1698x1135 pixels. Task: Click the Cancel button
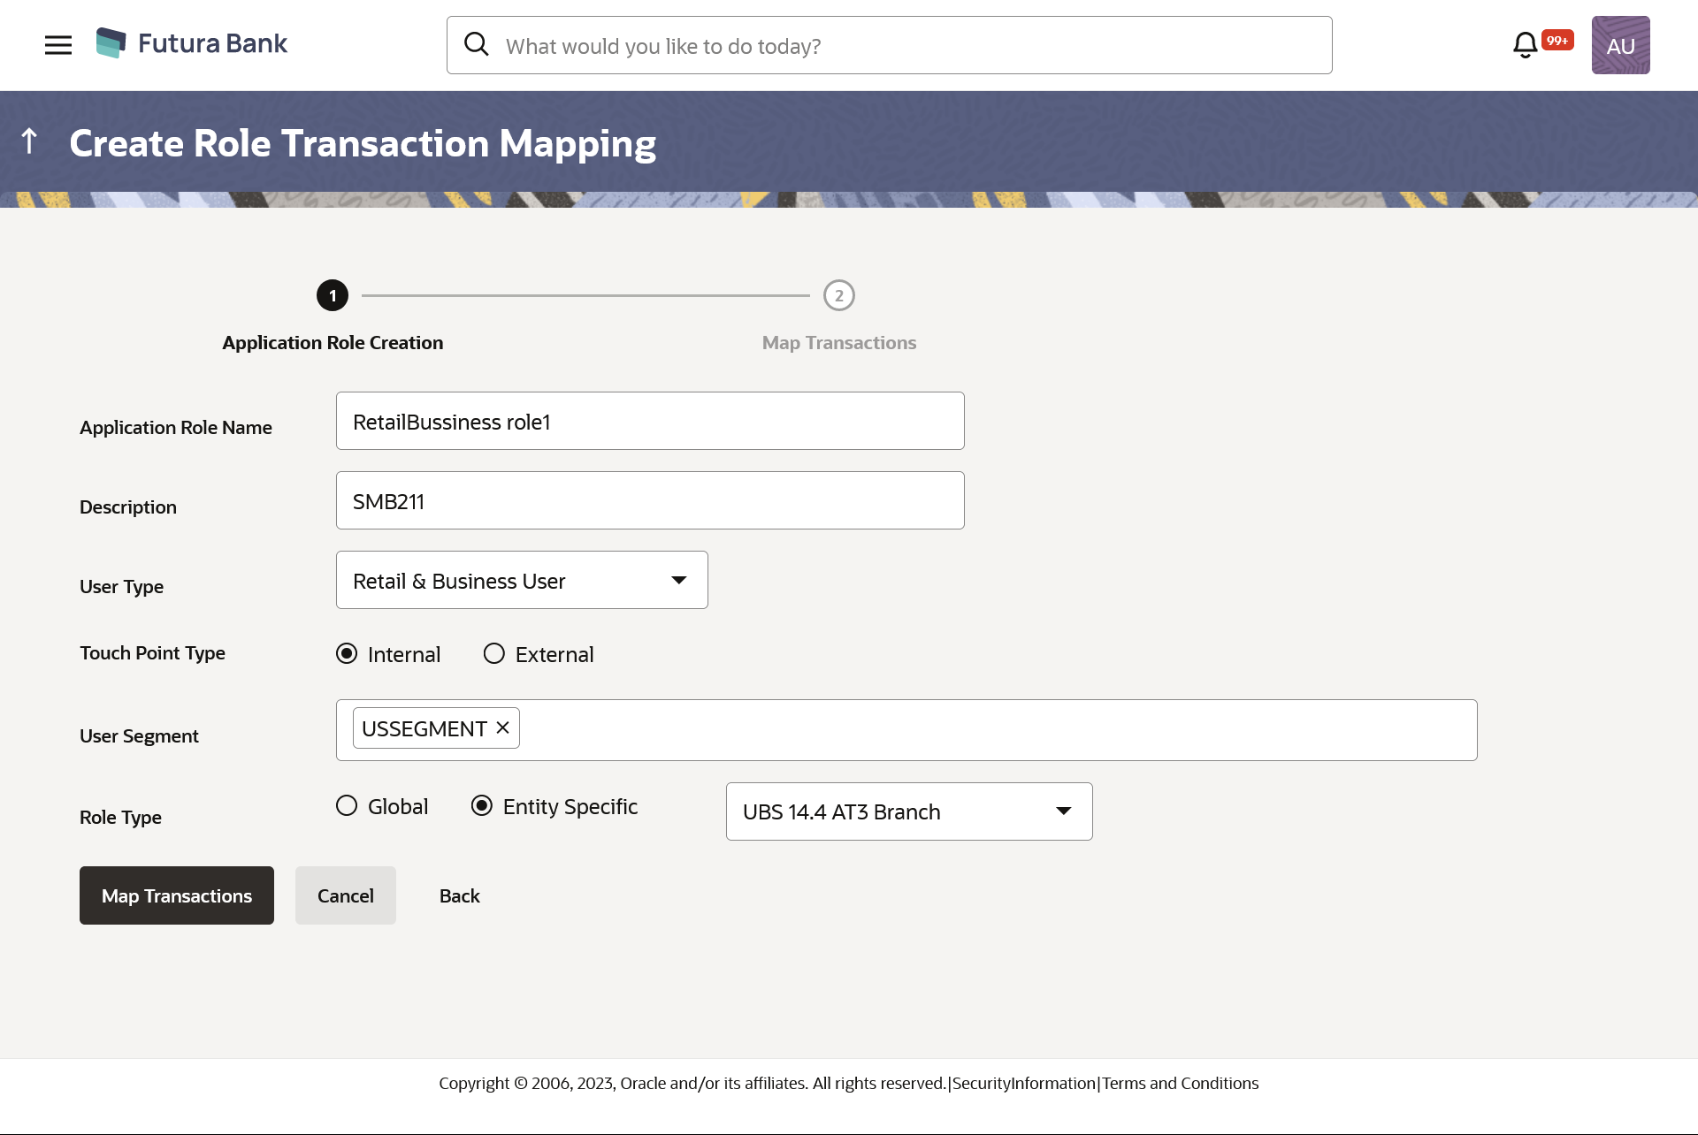click(x=345, y=895)
